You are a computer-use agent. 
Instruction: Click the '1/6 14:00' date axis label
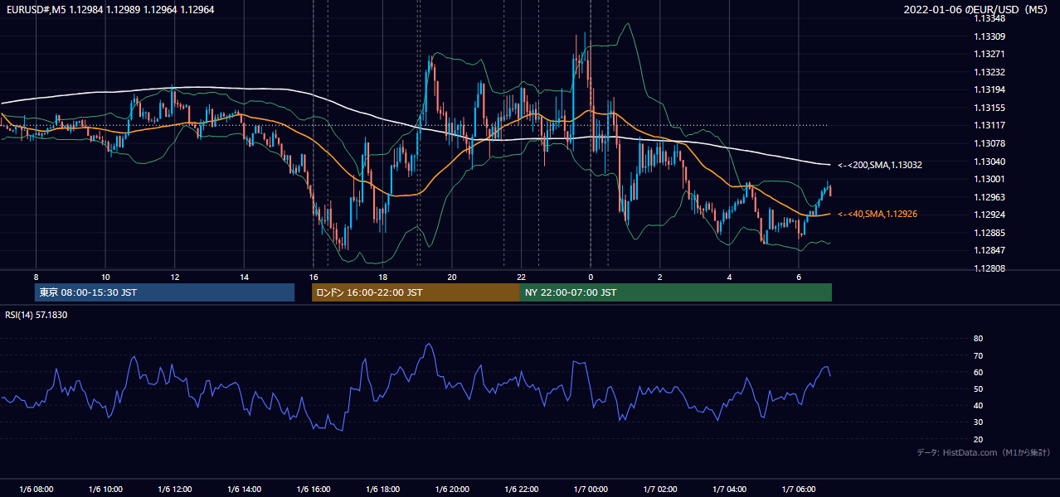(244, 490)
